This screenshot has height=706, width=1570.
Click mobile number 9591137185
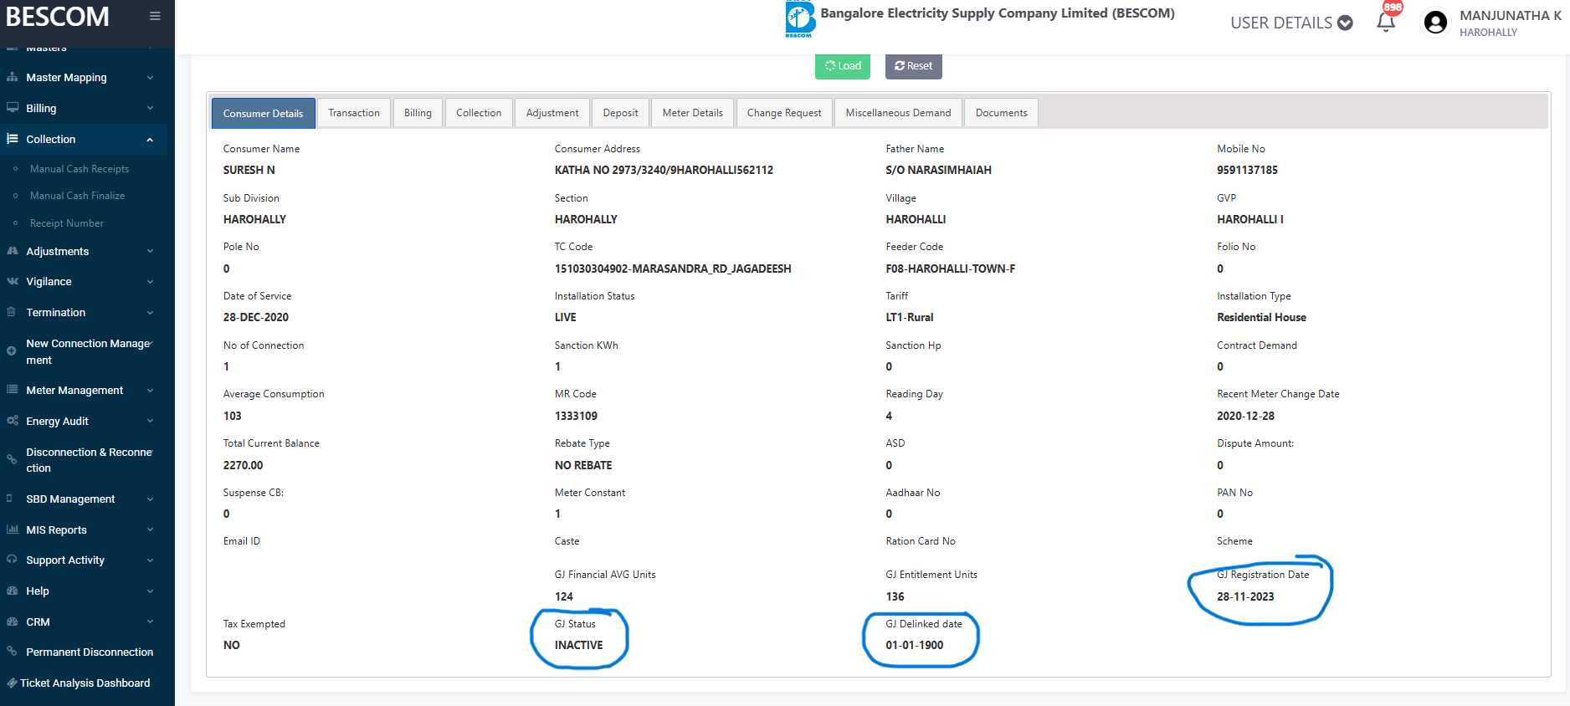coord(1247,170)
